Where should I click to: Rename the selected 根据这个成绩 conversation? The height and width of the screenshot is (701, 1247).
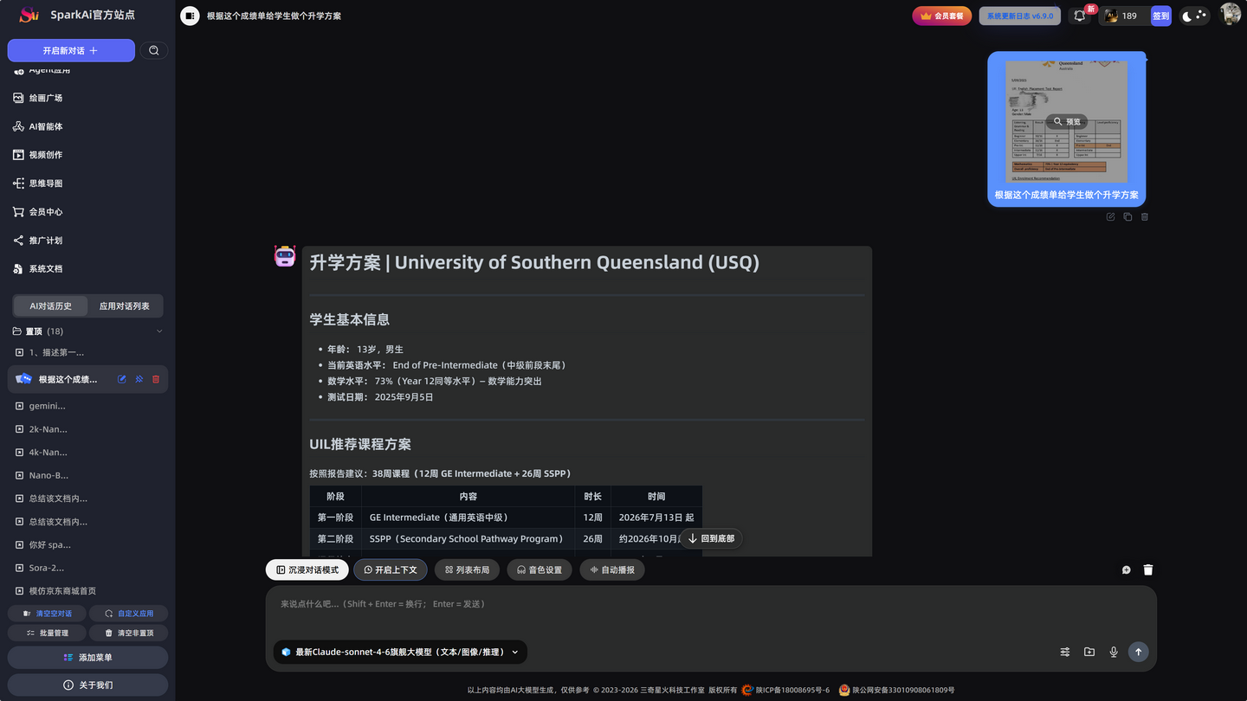[122, 379]
